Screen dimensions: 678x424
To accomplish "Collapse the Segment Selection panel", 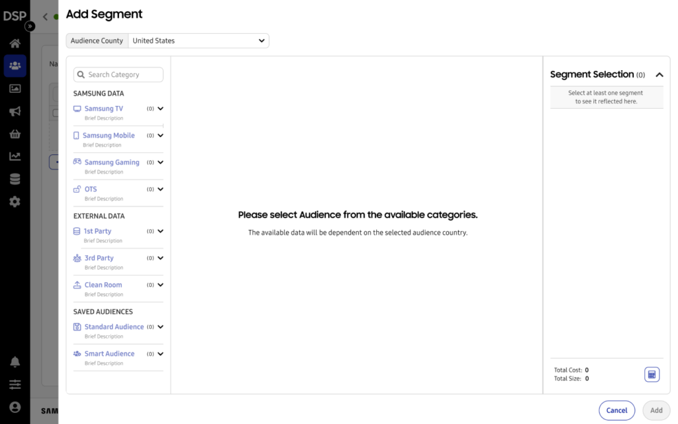I will tap(659, 75).
